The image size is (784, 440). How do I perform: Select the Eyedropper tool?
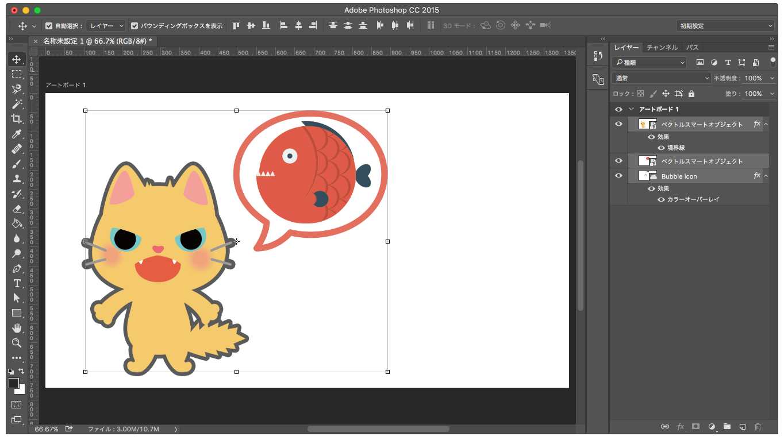[x=16, y=134]
